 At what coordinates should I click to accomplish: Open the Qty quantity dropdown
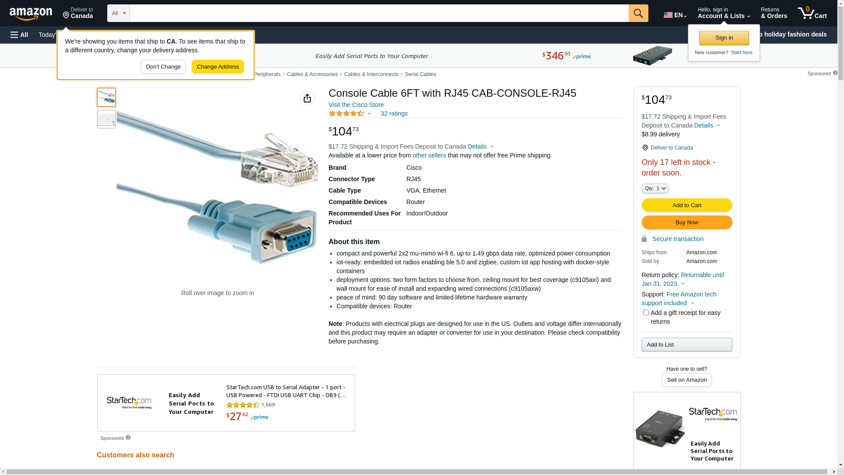point(655,188)
